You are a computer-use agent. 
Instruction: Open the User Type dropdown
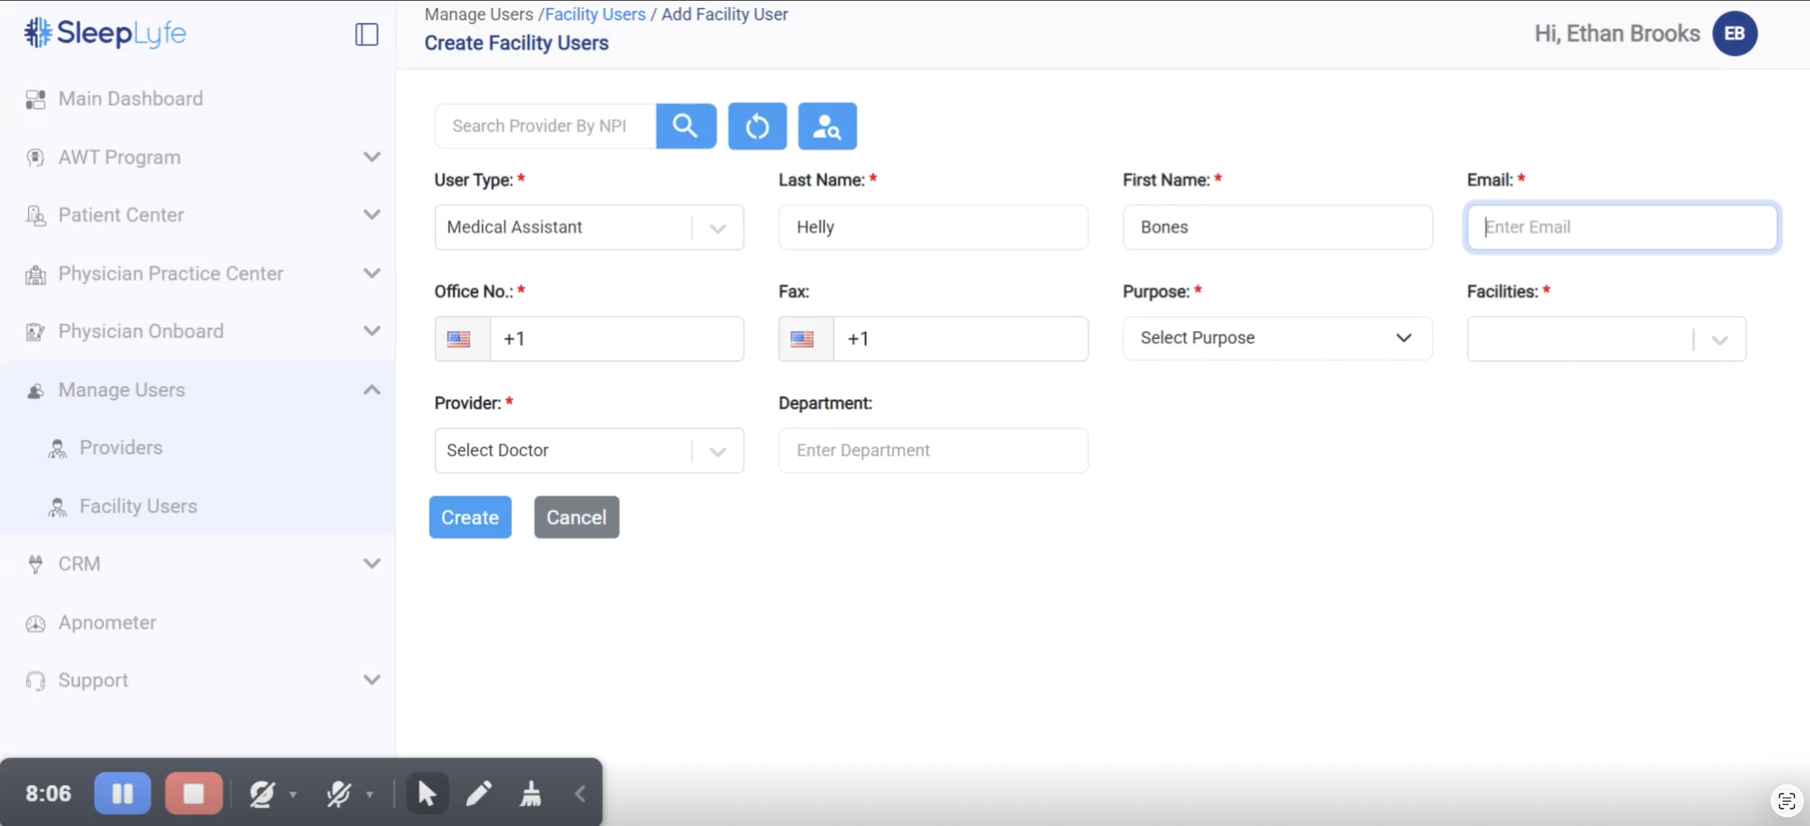588,228
